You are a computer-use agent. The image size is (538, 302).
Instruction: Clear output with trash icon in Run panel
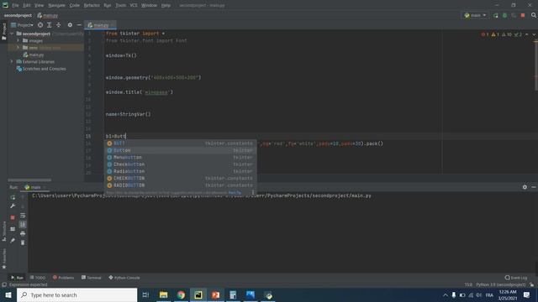(x=23, y=242)
